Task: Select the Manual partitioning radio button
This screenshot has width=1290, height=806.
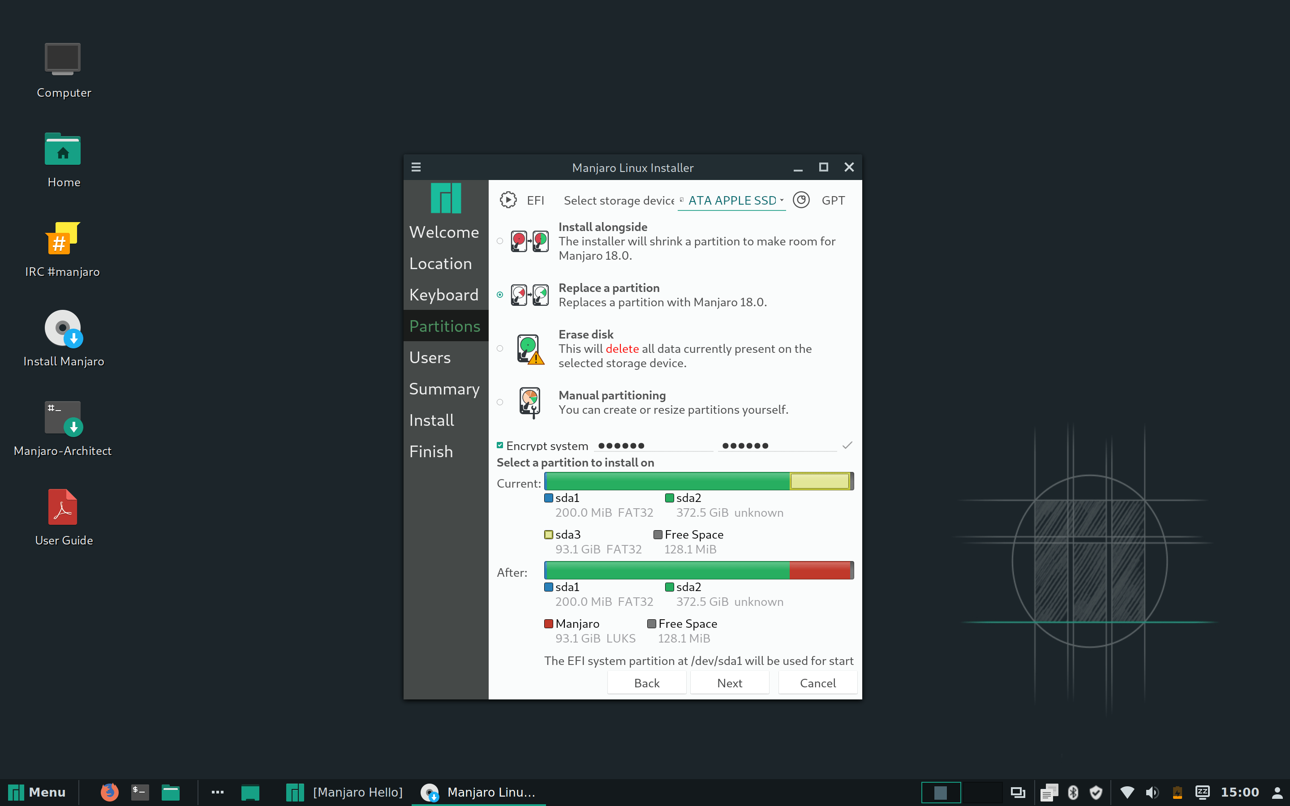Action: tap(500, 403)
